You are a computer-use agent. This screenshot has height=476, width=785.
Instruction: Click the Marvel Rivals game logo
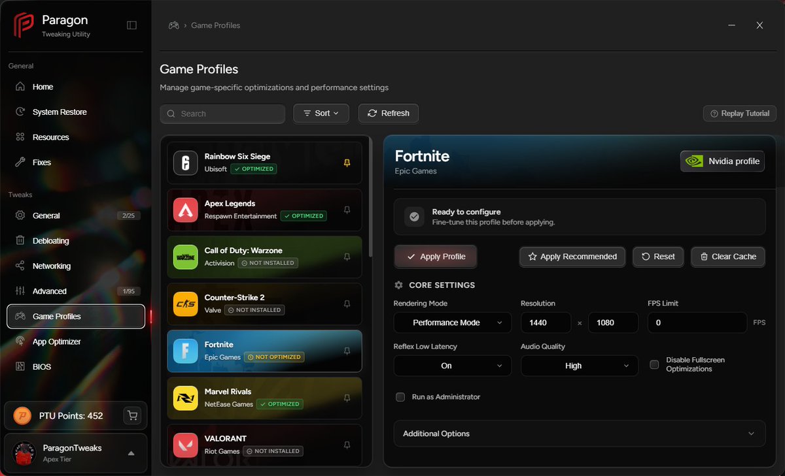point(185,398)
